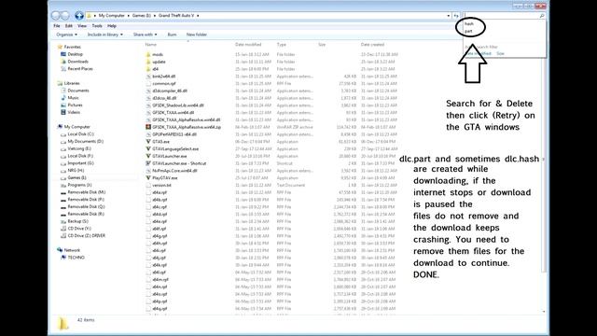The image size is (597, 336).
Task: Select the TECHNO network computer icon
Action: coord(63,258)
